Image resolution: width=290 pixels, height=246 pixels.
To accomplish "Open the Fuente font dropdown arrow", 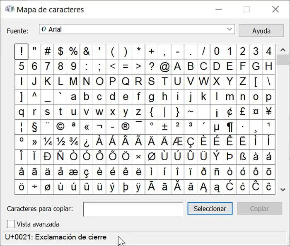I will [x=230, y=29].
